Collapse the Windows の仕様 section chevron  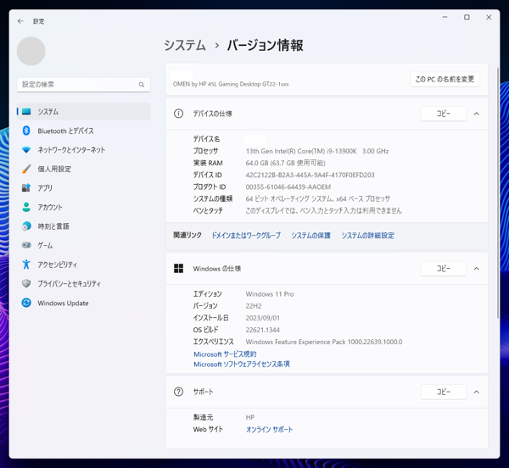click(x=476, y=269)
